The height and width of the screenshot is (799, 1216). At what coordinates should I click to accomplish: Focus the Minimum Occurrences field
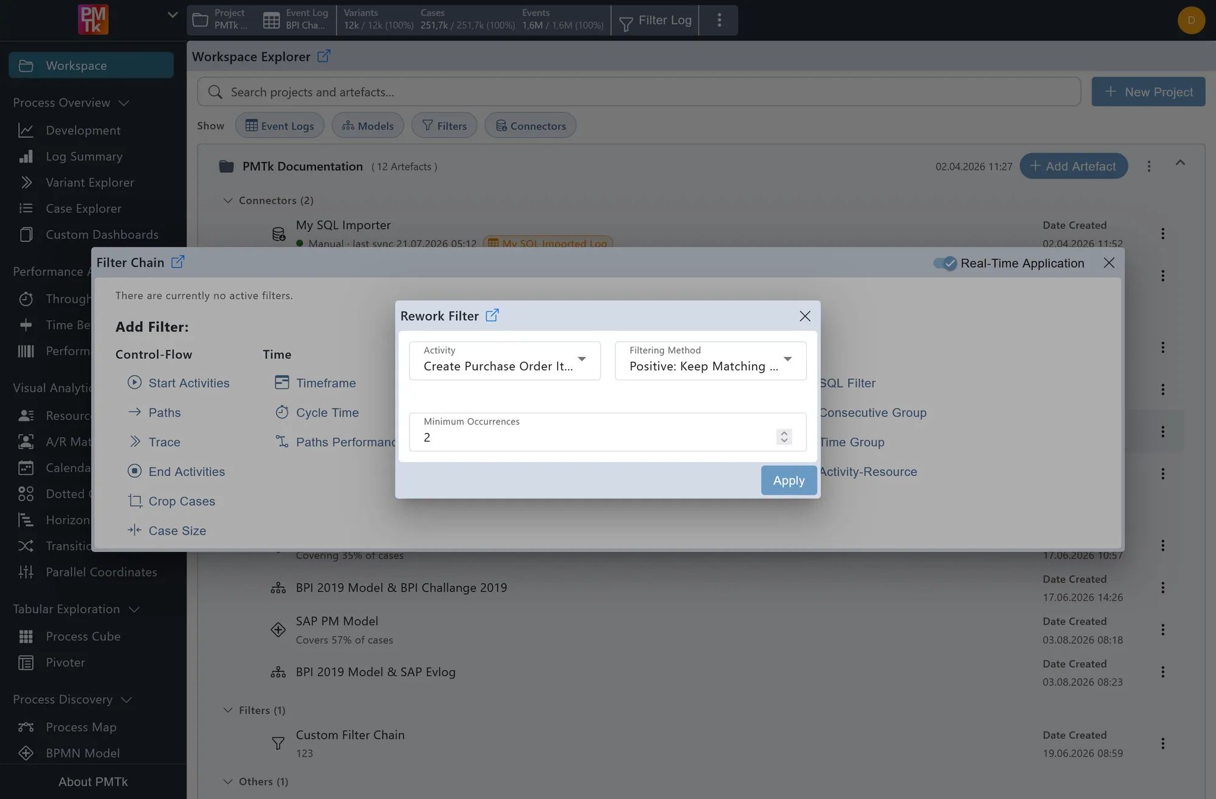pyautogui.click(x=608, y=432)
